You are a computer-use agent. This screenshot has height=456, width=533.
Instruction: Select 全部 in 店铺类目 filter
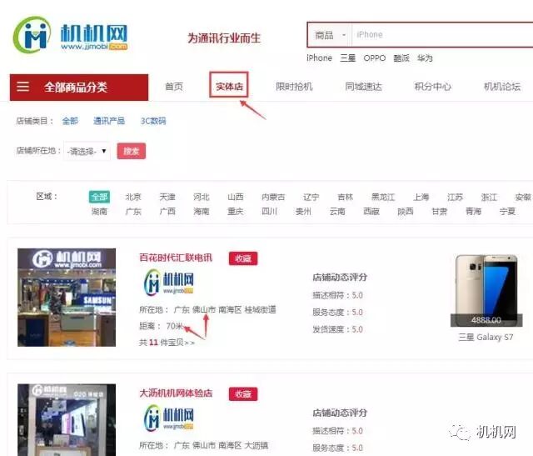[70, 121]
